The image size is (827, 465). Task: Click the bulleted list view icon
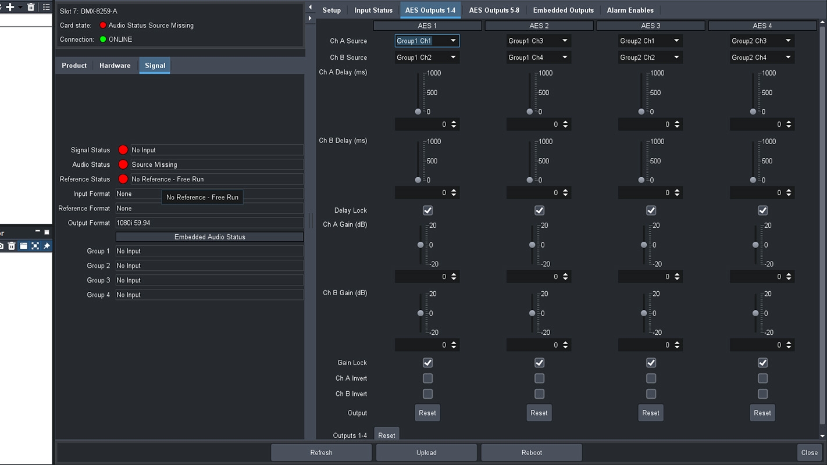(47, 7)
